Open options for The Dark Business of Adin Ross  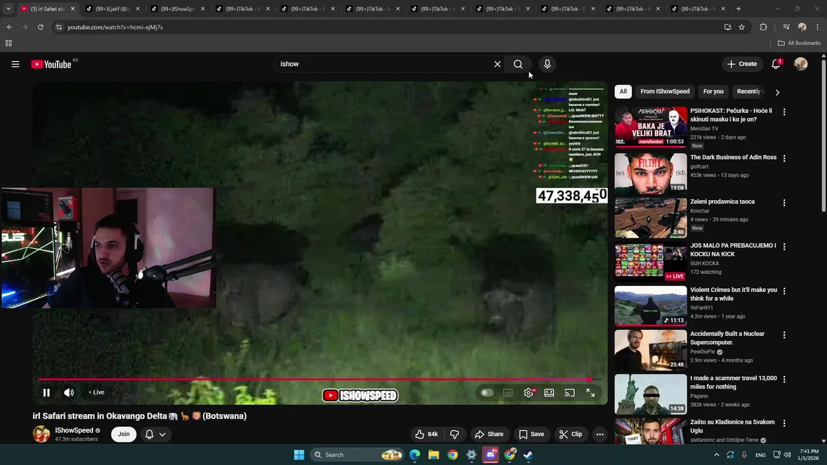click(x=784, y=158)
